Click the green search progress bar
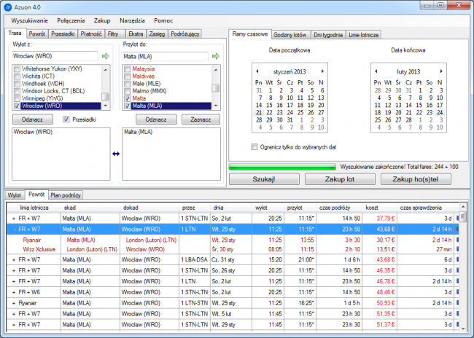Screen dimensions: 474x338 pyautogui.click(x=283, y=167)
